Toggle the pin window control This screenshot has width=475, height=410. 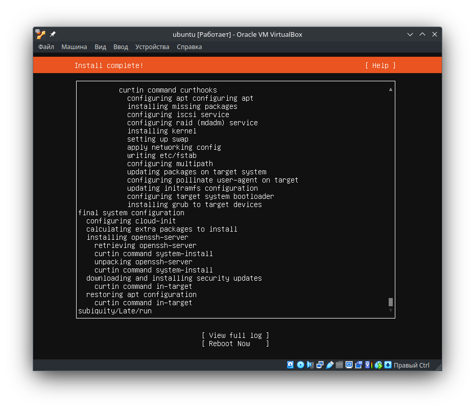tap(52, 34)
